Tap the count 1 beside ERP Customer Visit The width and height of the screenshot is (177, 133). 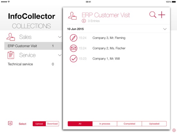[x=53, y=46]
